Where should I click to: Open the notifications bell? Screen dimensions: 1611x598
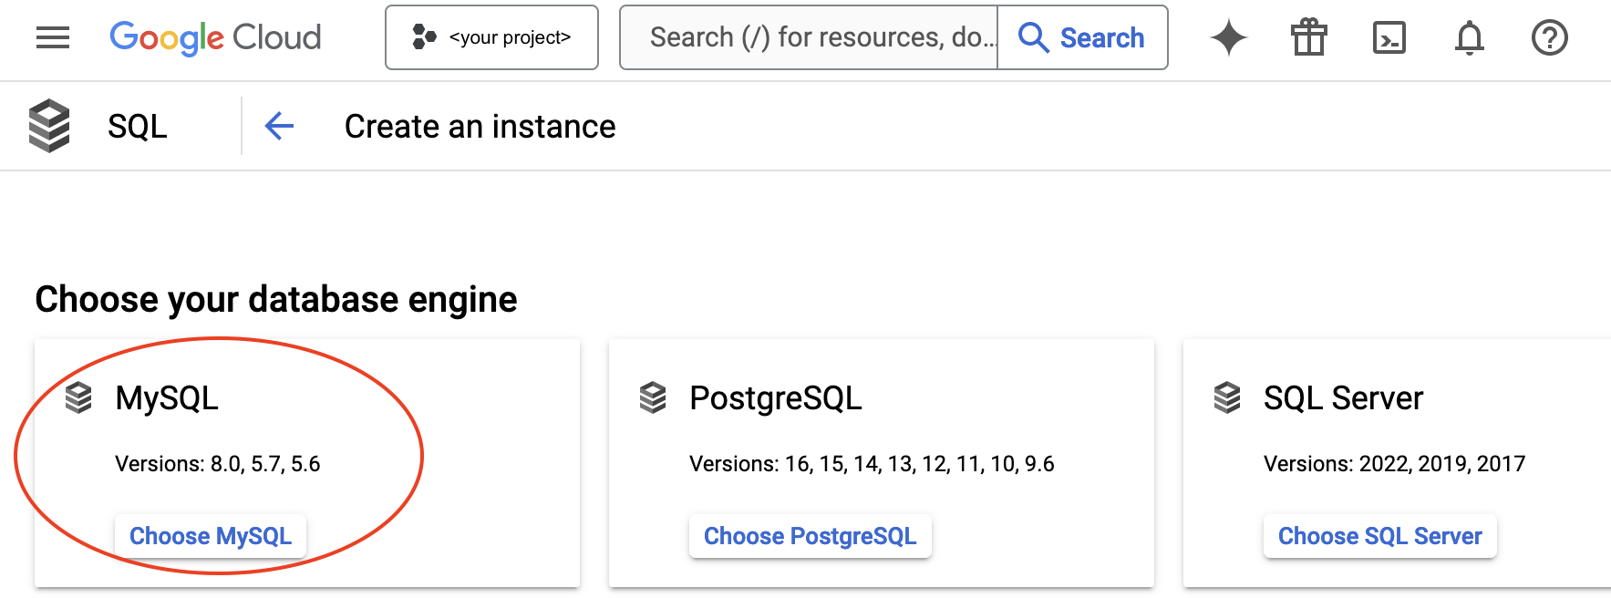pos(1469,37)
